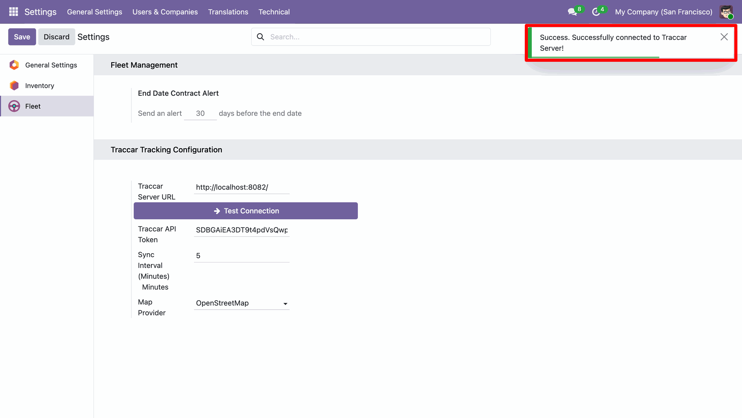Click the Traccar Tracking Configuration heading
The image size is (742, 418).
[166, 150]
